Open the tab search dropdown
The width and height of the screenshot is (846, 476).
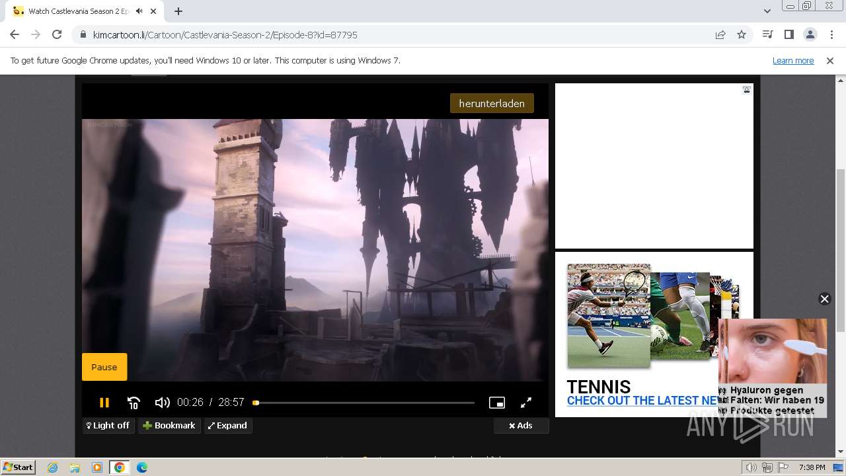[767, 11]
